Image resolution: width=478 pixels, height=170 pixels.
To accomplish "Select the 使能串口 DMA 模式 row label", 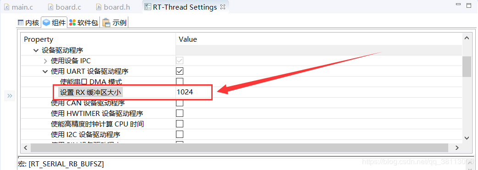I will pos(91,82).
